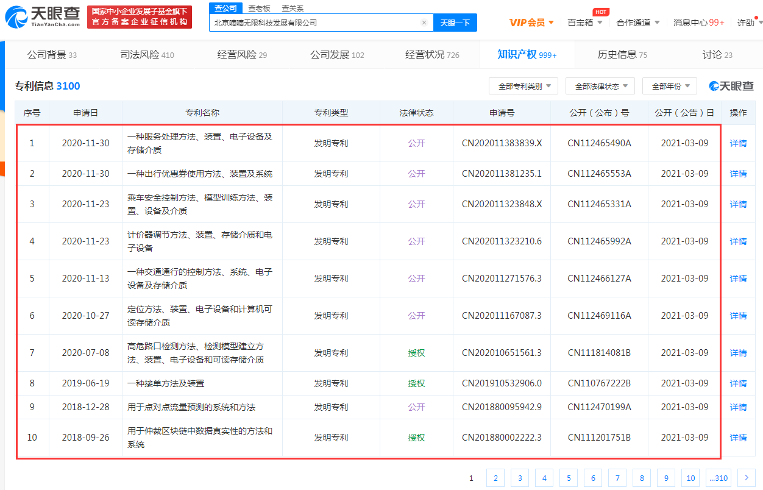This screenshot has height=490, width=763.
Task: Switch to the 公司背景 tab
Action: tap(52, 55)
